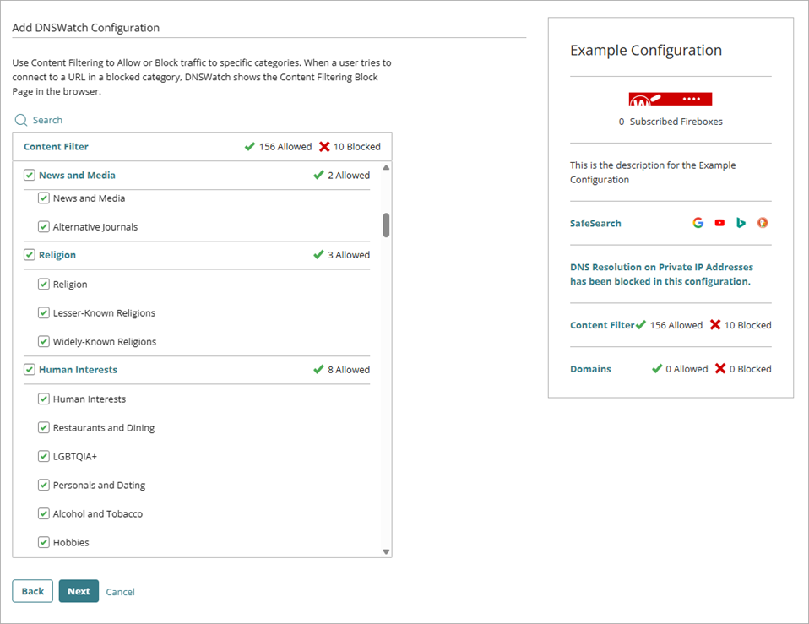The width and height of the screenshot is (809, 624).
Task: Click the green check beside 2 Allowed
Action: click(x=319, y=176)
